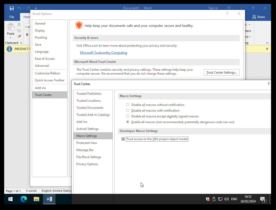This screenshot has height=210, width=276.
Task: Click the Format Painter brush icon
Action: click(x=19, y=37)
